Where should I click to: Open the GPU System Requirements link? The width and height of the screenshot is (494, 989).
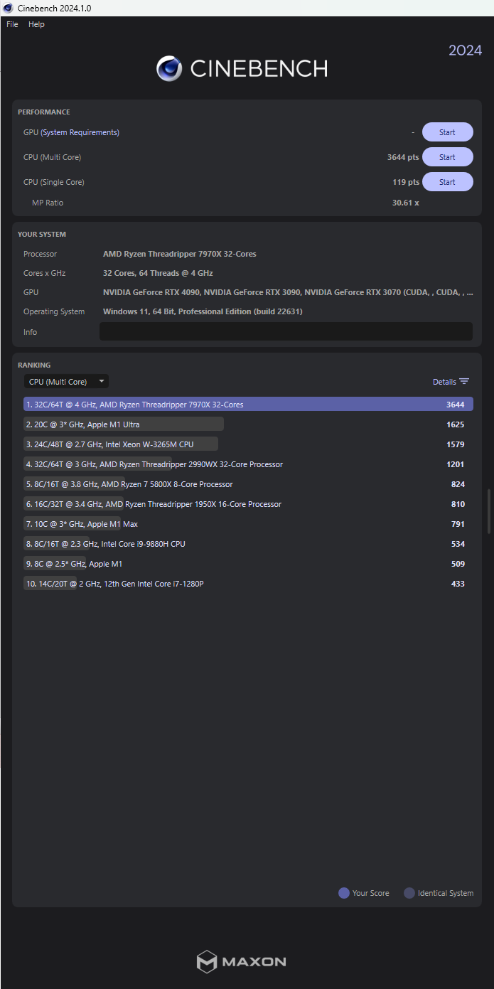(x=80, y=132)
